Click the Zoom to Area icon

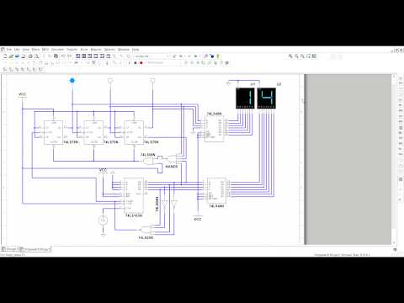(x=302, y=56)
